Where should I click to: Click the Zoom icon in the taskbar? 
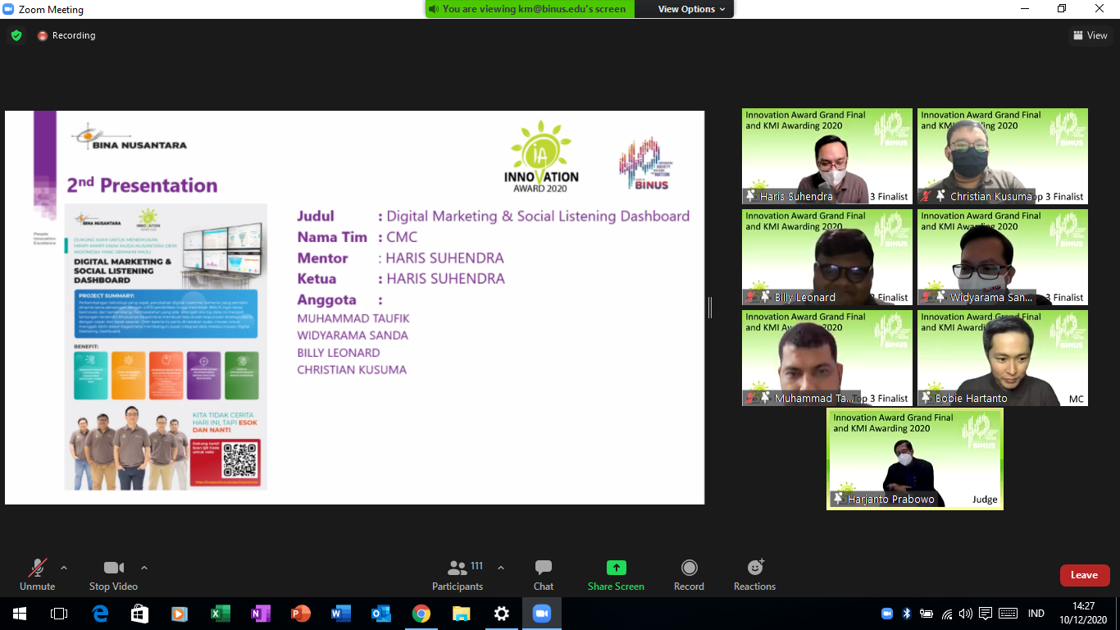tap(542, 614)
